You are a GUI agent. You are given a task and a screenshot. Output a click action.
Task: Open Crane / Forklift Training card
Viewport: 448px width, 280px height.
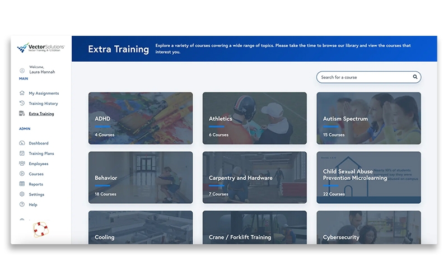pyautogui.click(x=255, y=227)
